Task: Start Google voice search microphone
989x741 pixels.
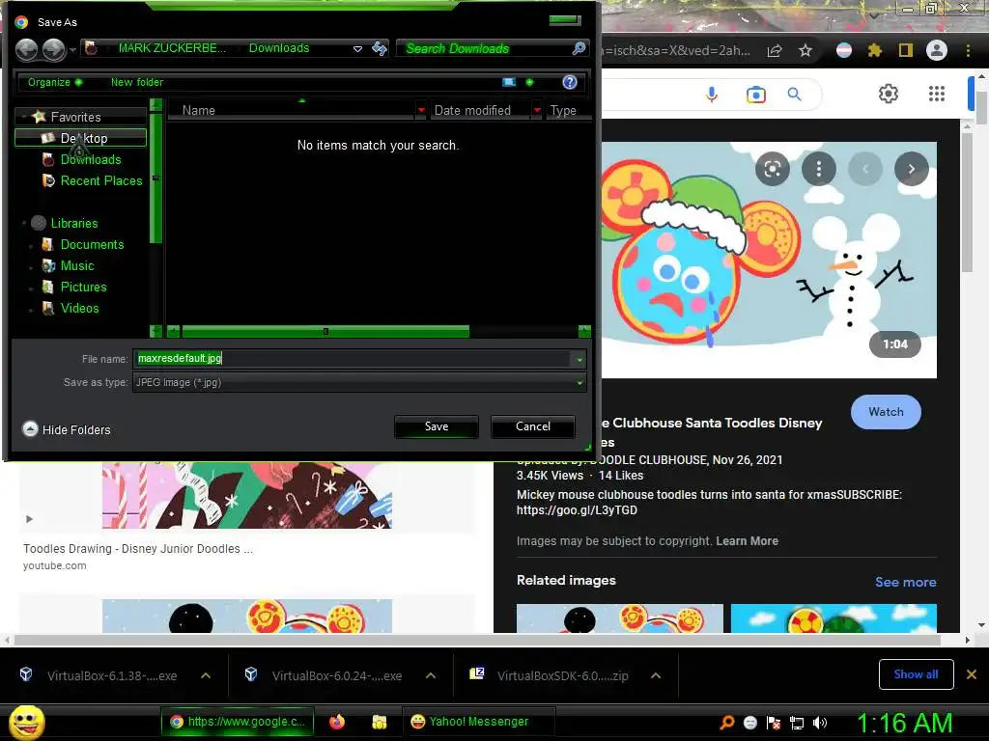Action: click(x=712, y=95)
